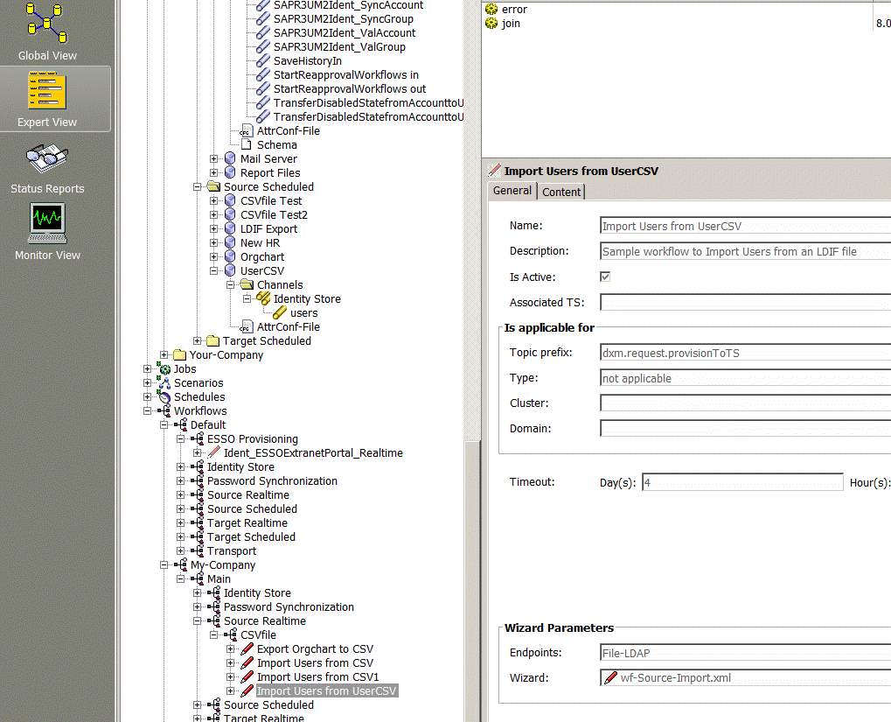Switch to Expert View icon
The width and height of the screenshot is (891, 722).
tap(47, 91)
